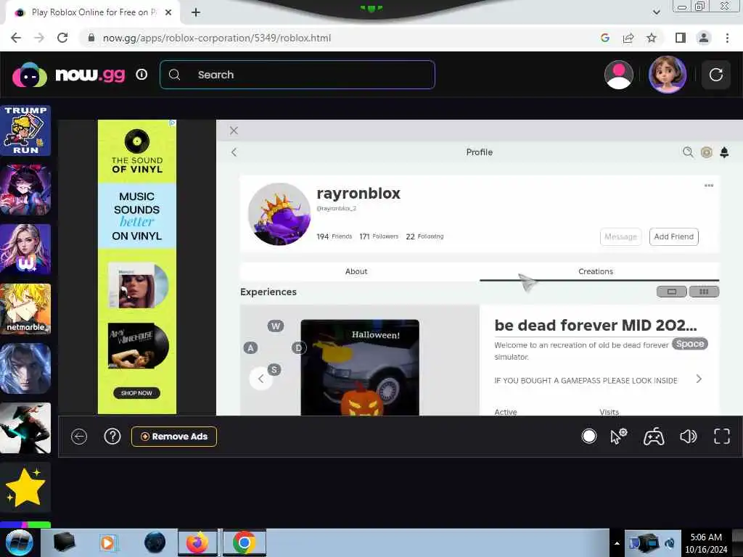
Task: Click the browser back arrow
Action: click(x=16, y=38)
